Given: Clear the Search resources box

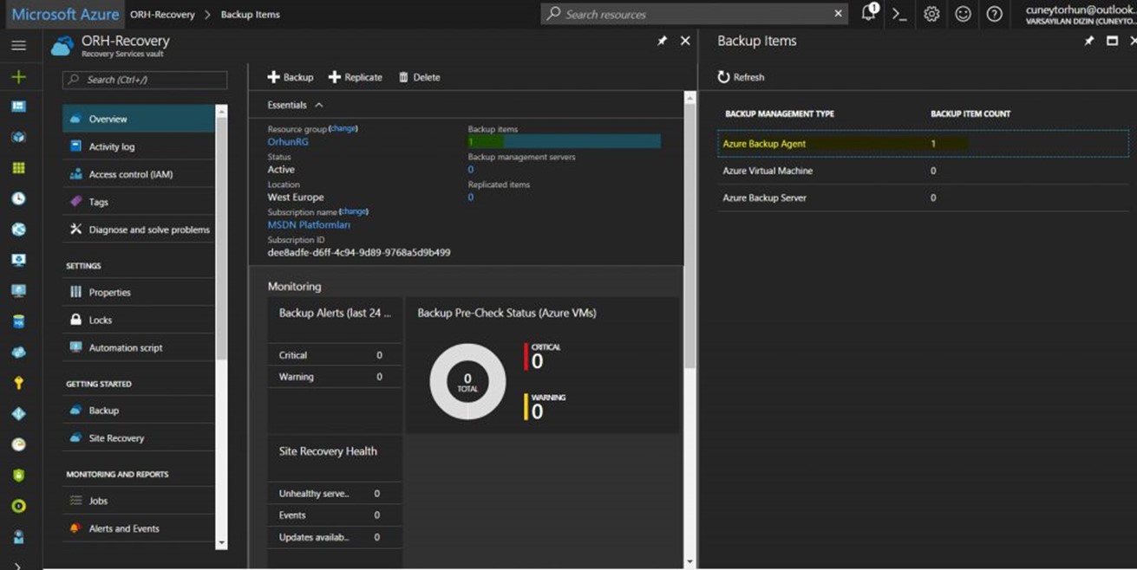Looking at the screenshot, I should tap(838, 14).
